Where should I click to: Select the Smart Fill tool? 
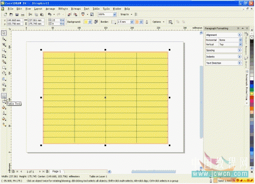[4, 62]
